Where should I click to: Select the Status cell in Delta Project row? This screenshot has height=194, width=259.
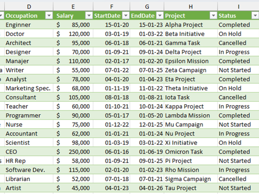[238, 52]
